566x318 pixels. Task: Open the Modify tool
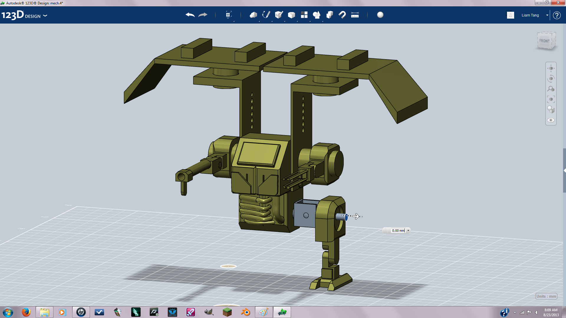(x=292, y=15)
